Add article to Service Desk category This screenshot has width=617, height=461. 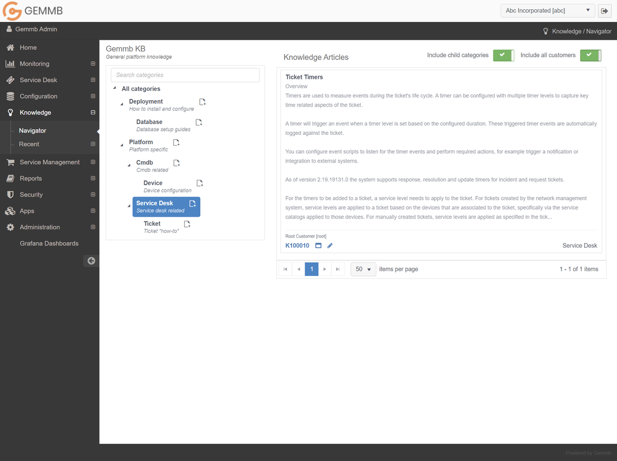tap(192, 203)
